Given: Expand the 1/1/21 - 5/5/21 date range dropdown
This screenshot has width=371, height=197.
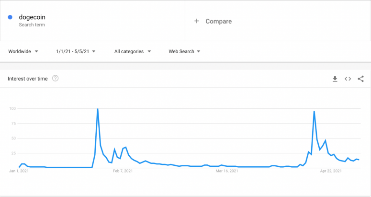Looking at the screenshot, I should pos(75,51).
